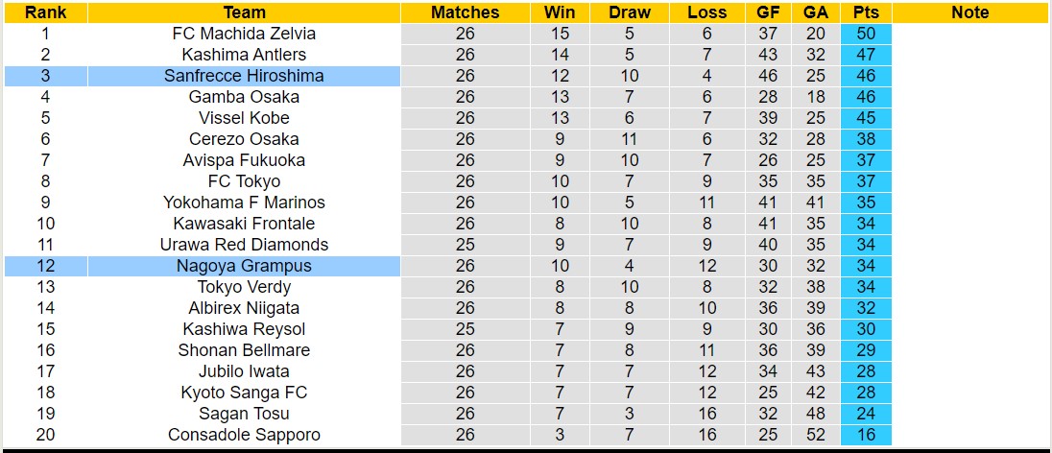This screenshot has height=453, width=1052.
Task: Open the Gamba Osaka team link
Action: [x=244, y=97]
